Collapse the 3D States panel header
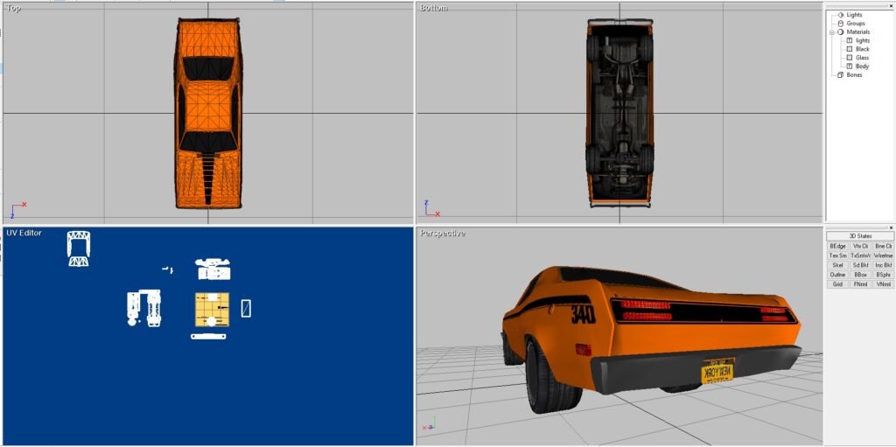Viewport: 896px width, 447px height. pos(860,236)
